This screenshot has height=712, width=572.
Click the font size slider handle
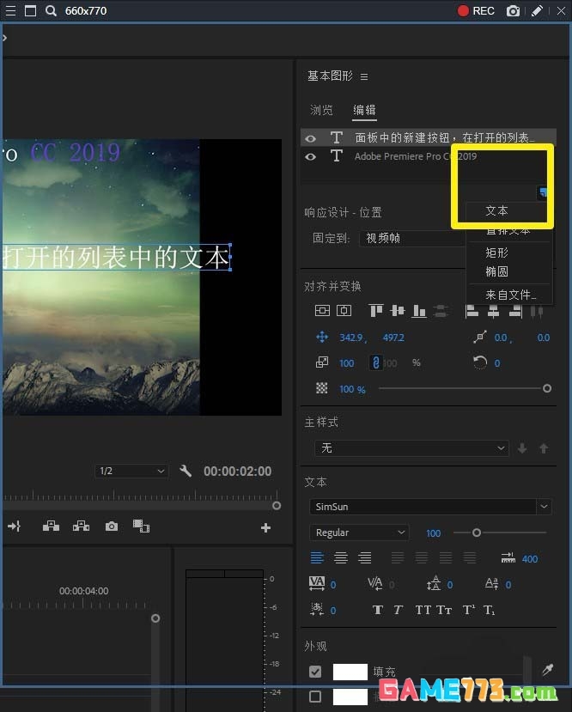coord(476,532)
